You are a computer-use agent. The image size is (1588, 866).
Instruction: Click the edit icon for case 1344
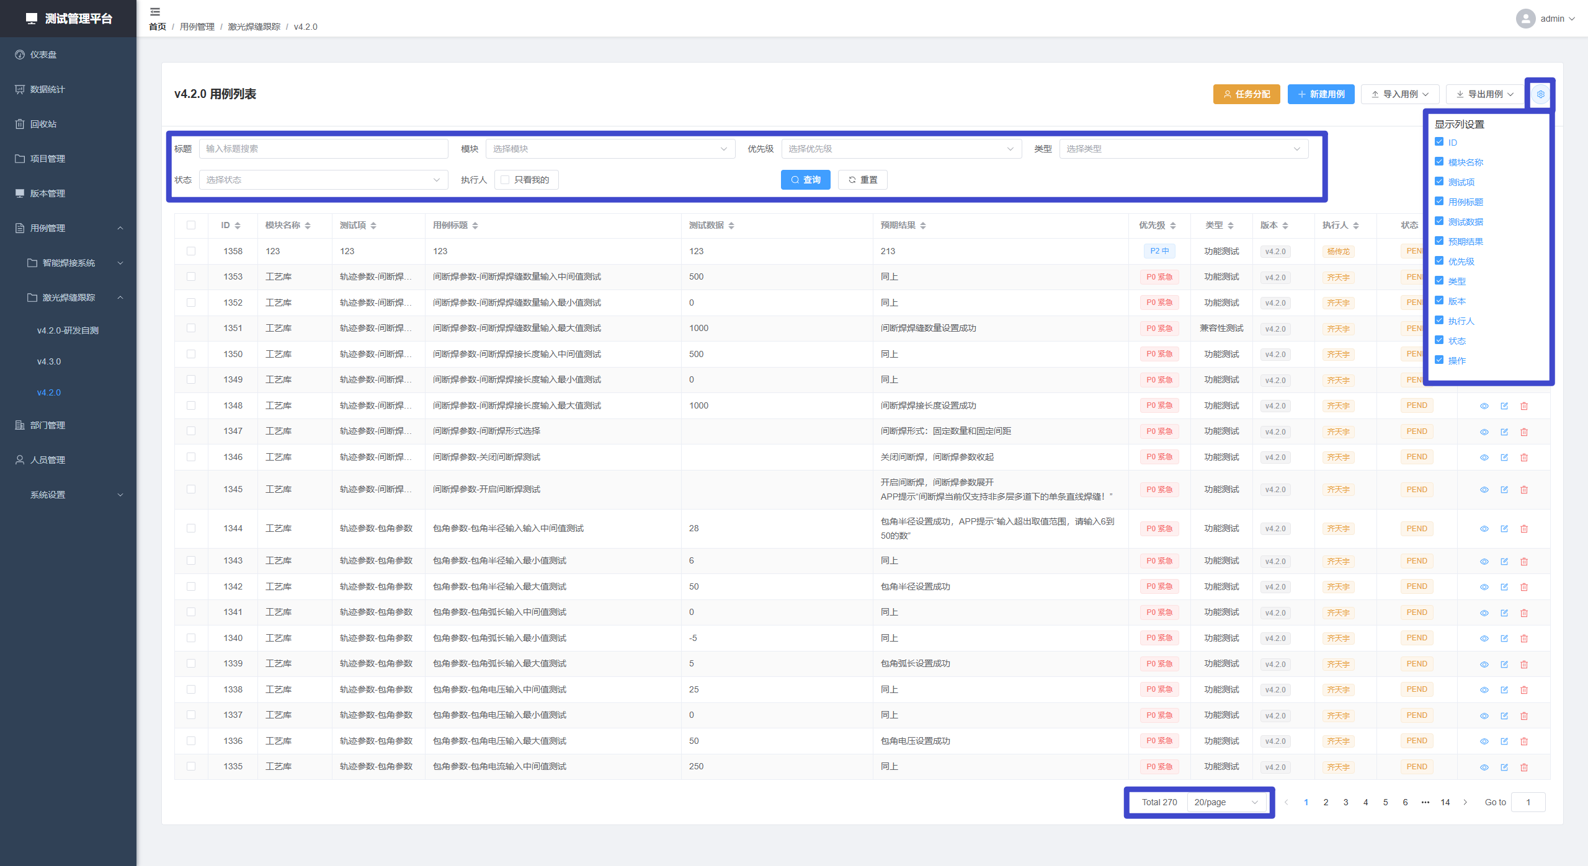(1504, 529)
